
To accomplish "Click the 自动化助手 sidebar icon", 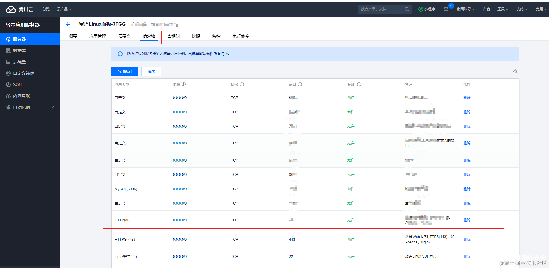I will pos(8,107).
